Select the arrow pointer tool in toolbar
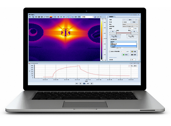The width and height of the screenshot is (171, 126). coord(33,17)
